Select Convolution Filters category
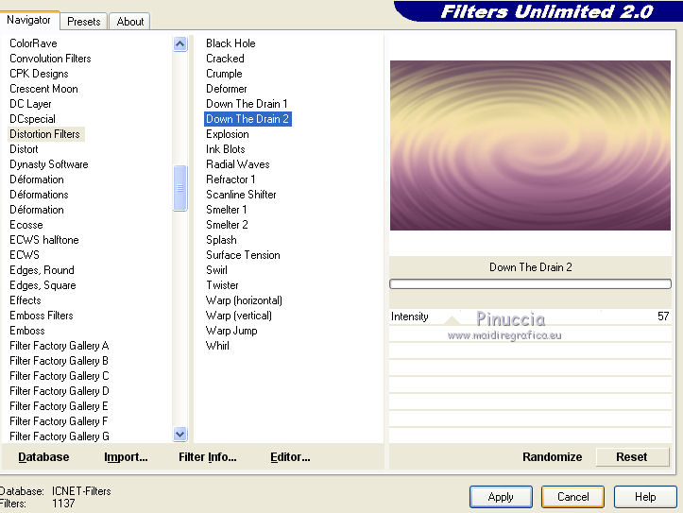The width and height of the screenshot is (683, 513). 50,59
